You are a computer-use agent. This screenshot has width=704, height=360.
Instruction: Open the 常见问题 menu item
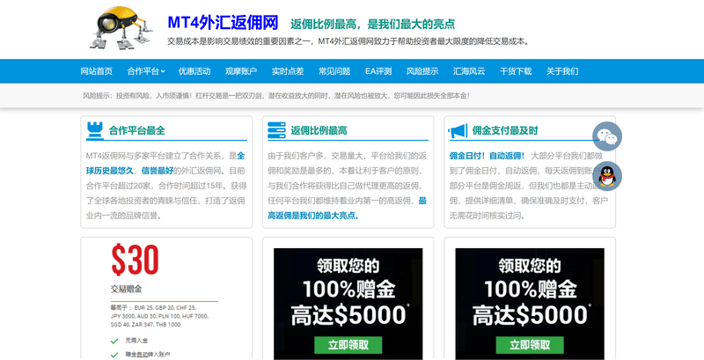click(x=334, y=71)
